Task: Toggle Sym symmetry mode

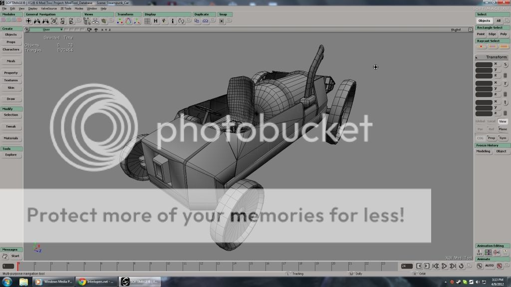Action: (503, 138)
